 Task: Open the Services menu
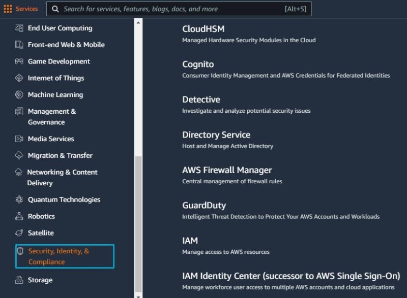[x=27, y=9]
